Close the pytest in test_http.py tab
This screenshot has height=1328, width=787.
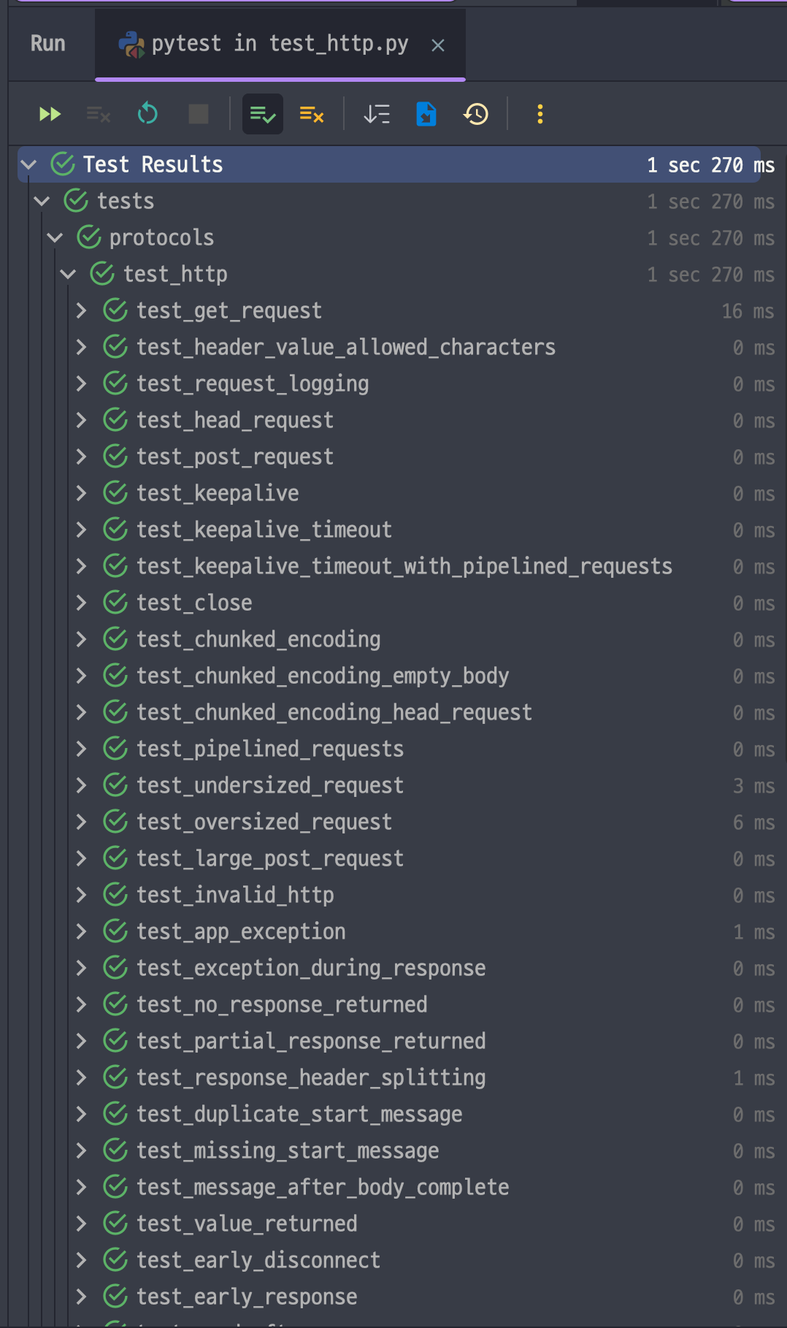pos(438,45)
